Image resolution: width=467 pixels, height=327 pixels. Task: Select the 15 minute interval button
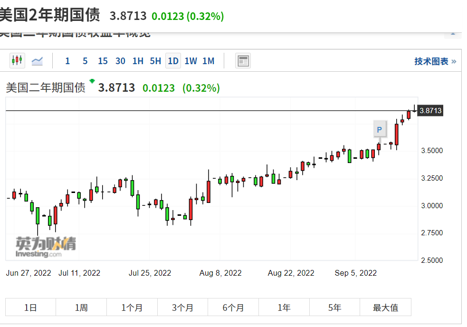point(103,61)
